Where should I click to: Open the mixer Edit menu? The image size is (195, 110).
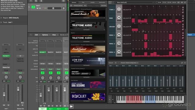tap(37, 35)
